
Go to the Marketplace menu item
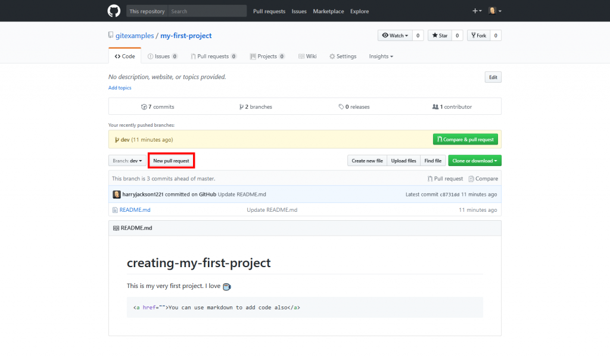point(328,11)
